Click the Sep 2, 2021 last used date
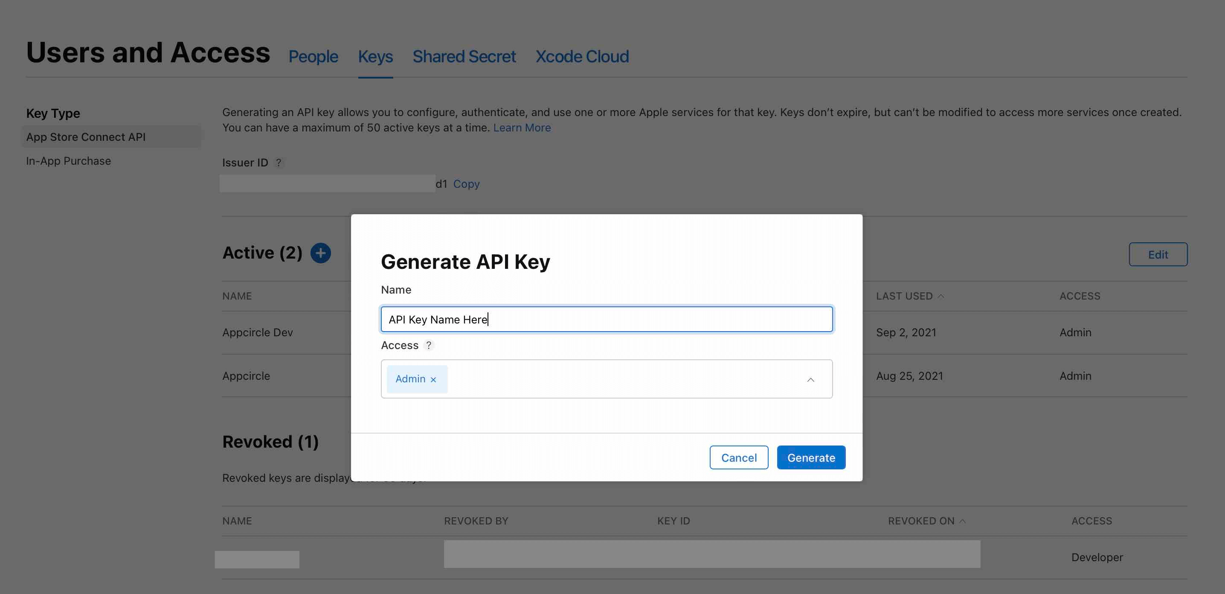Viewport: 1225px width, 594px height. tap(906, 332)
